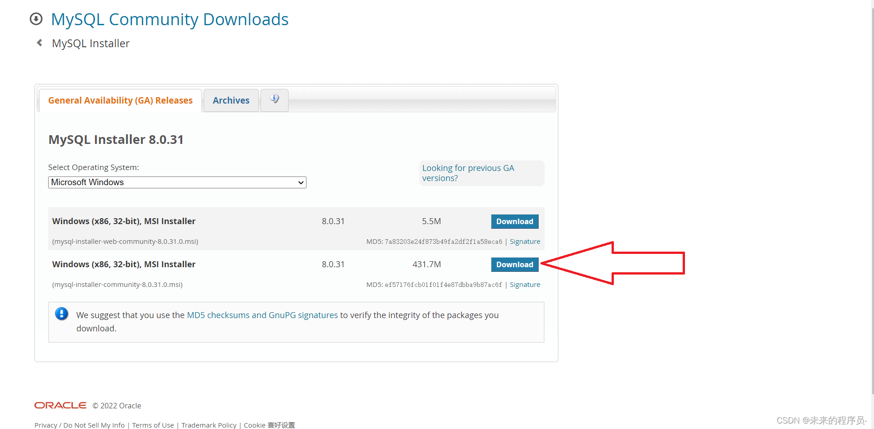874x429 pixels.
Task: Click the MySQL Installer breadcrumb text
Action: click(x=91, y=44)
